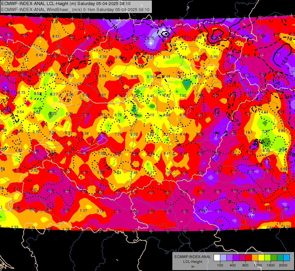Click the WindShear_ (m/s) 0-1km title line
The height and width of the screenshot is (271, 295).
(75, 10)
